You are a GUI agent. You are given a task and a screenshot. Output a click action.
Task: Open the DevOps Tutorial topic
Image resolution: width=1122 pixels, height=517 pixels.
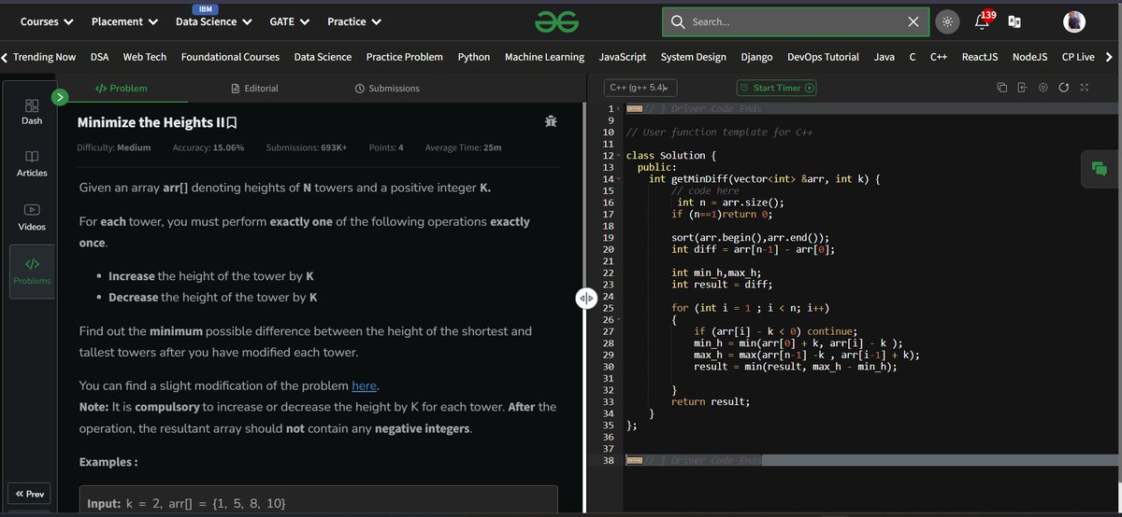pos(824,57)
